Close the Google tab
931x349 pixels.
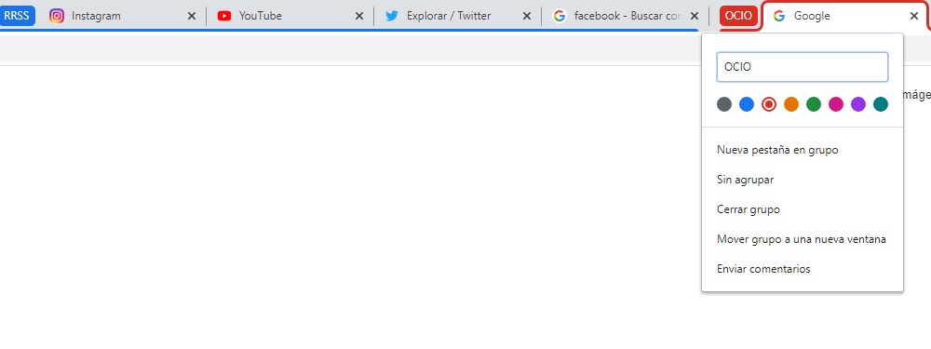pos(914,16)
